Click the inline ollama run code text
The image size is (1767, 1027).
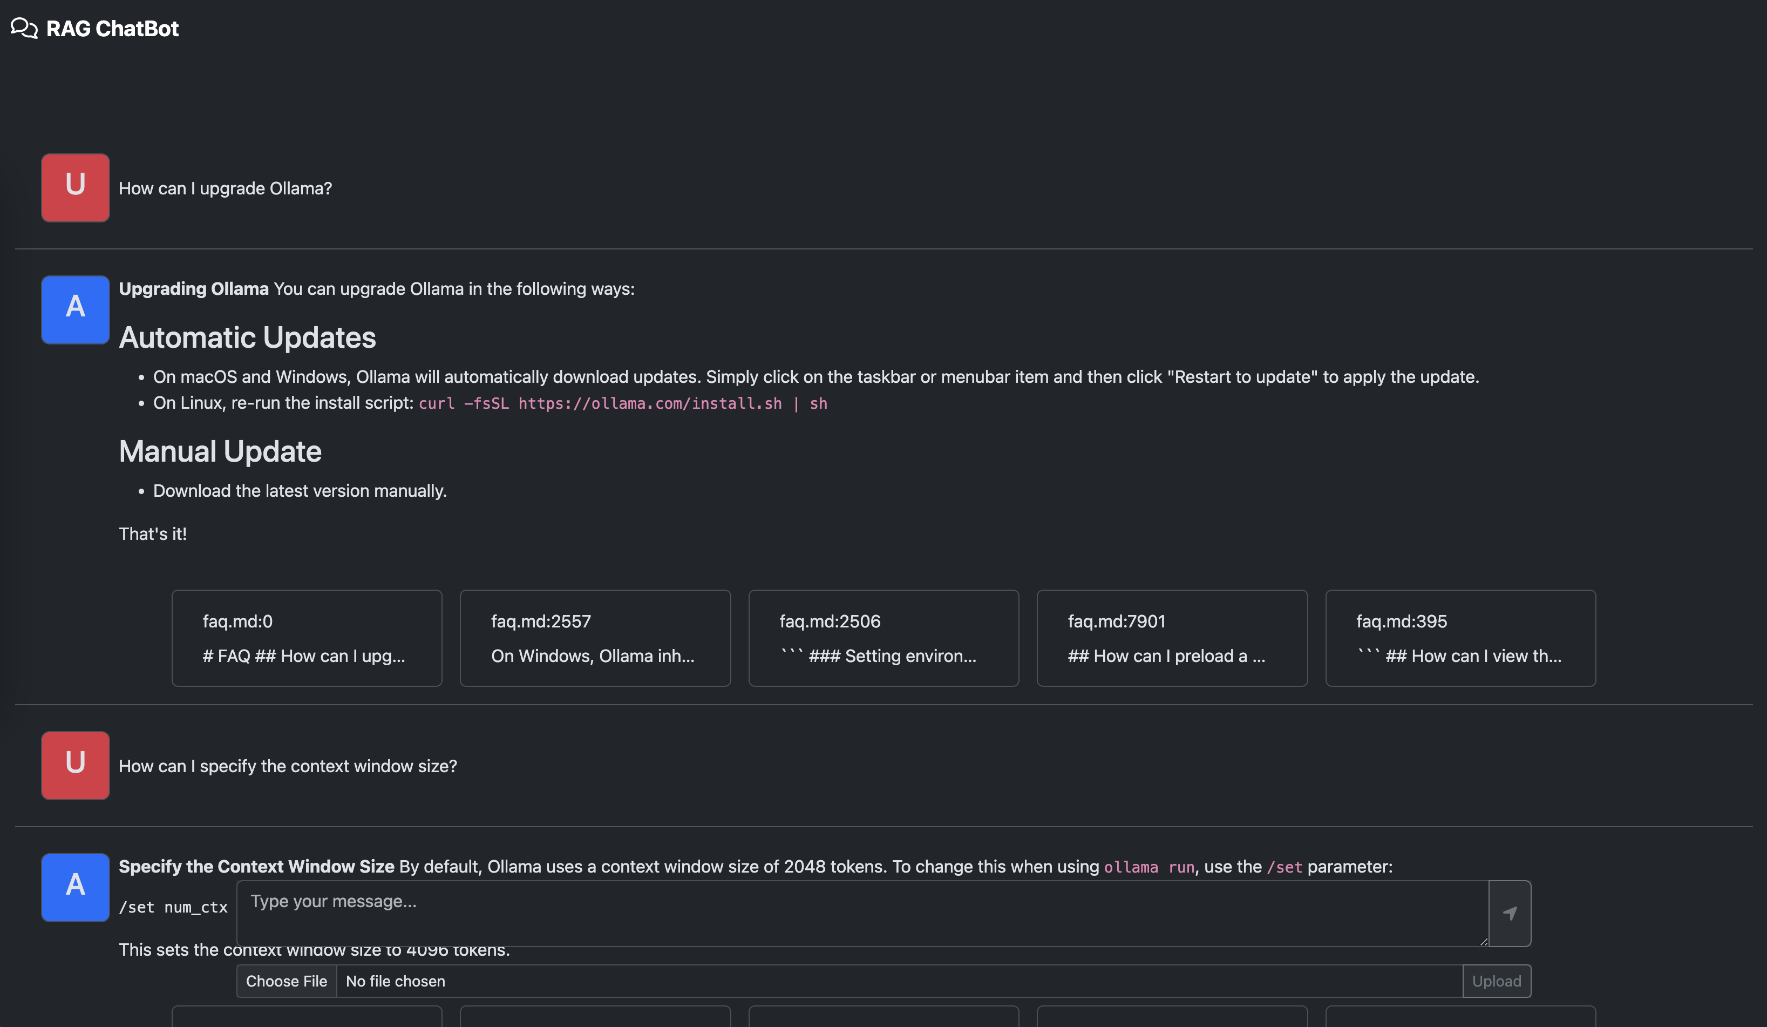pos(1148,867)
